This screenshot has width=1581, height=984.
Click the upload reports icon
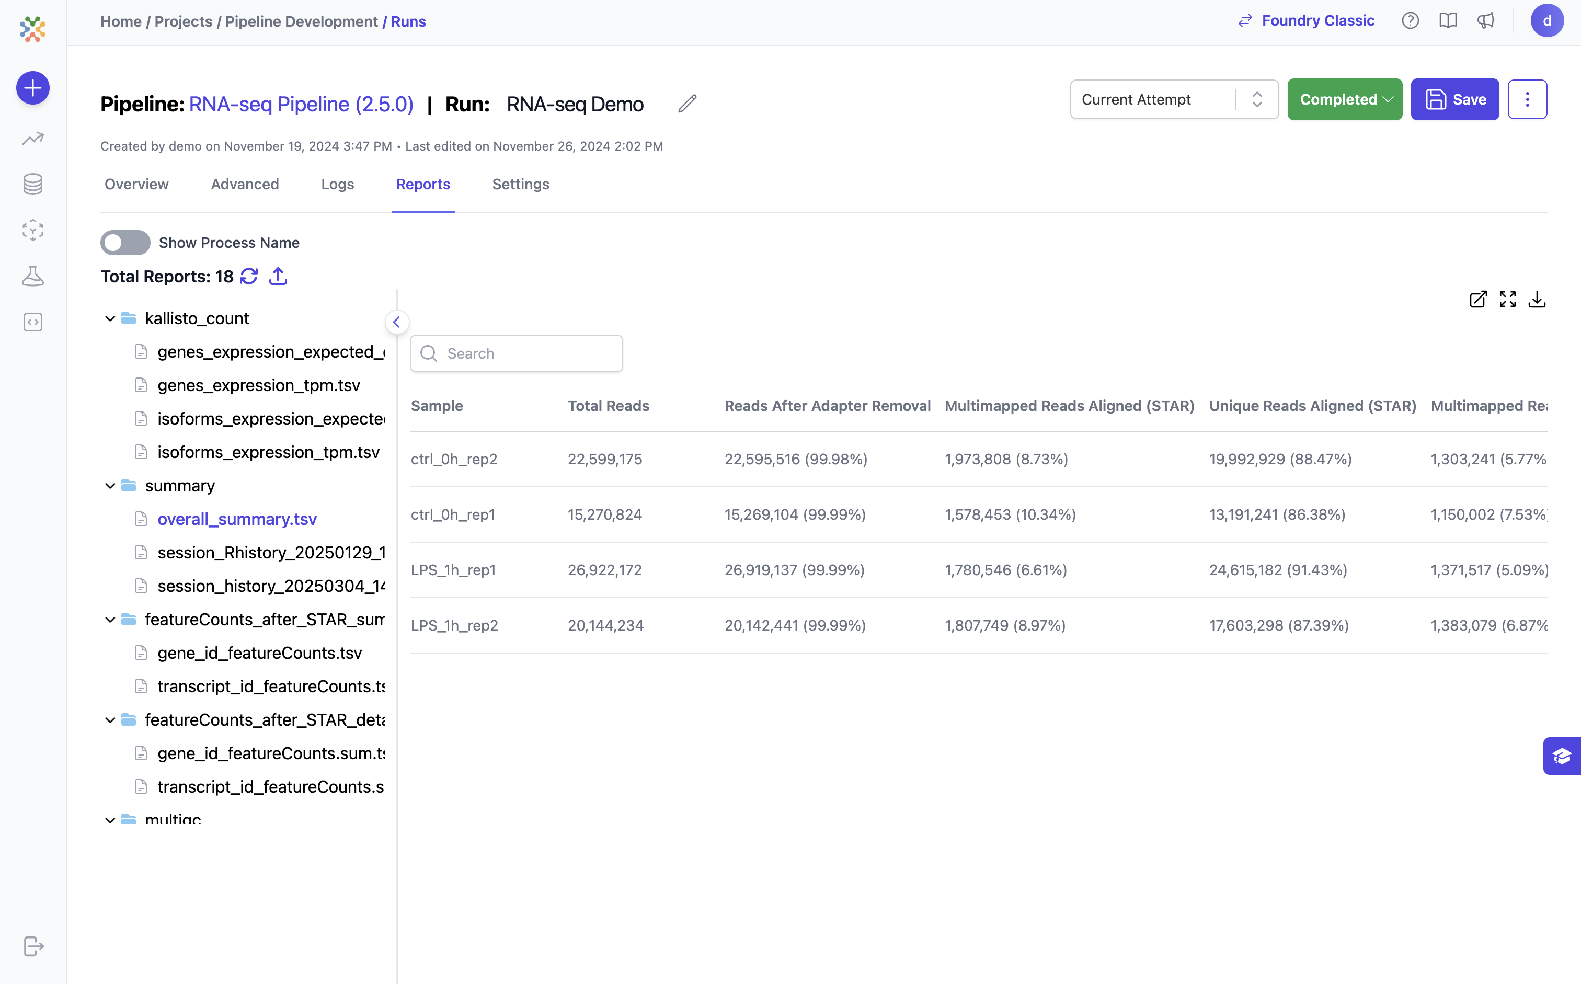tap(278, 277)
